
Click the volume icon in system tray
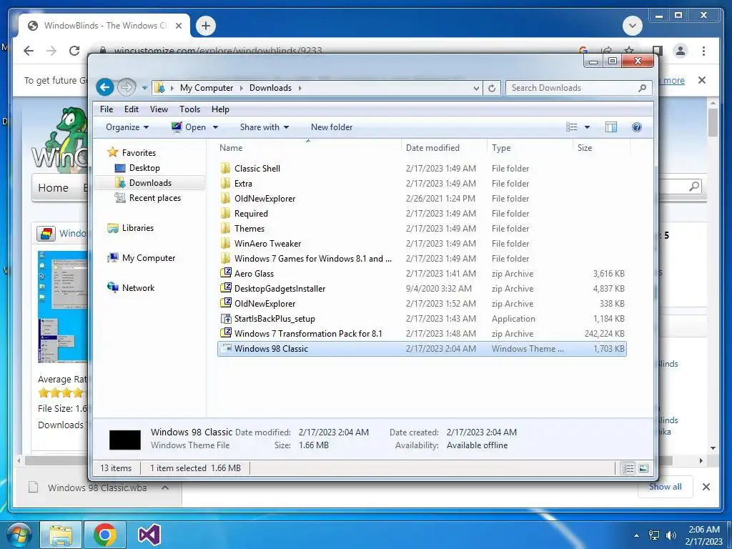click(x=671, y=535)
